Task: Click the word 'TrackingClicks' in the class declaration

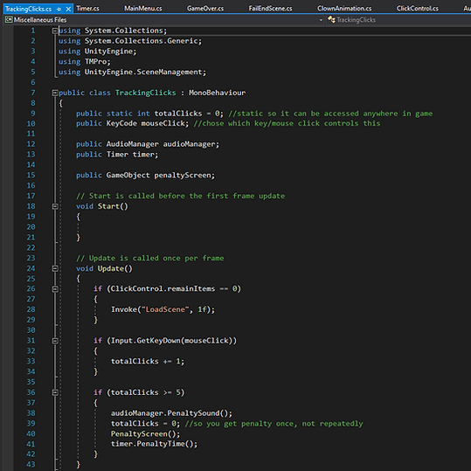Action: pos(146,93)
